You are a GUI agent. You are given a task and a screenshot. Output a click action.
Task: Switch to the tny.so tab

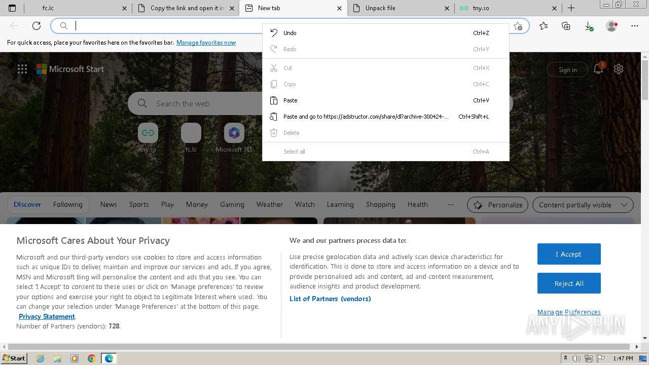coord(508,8)
